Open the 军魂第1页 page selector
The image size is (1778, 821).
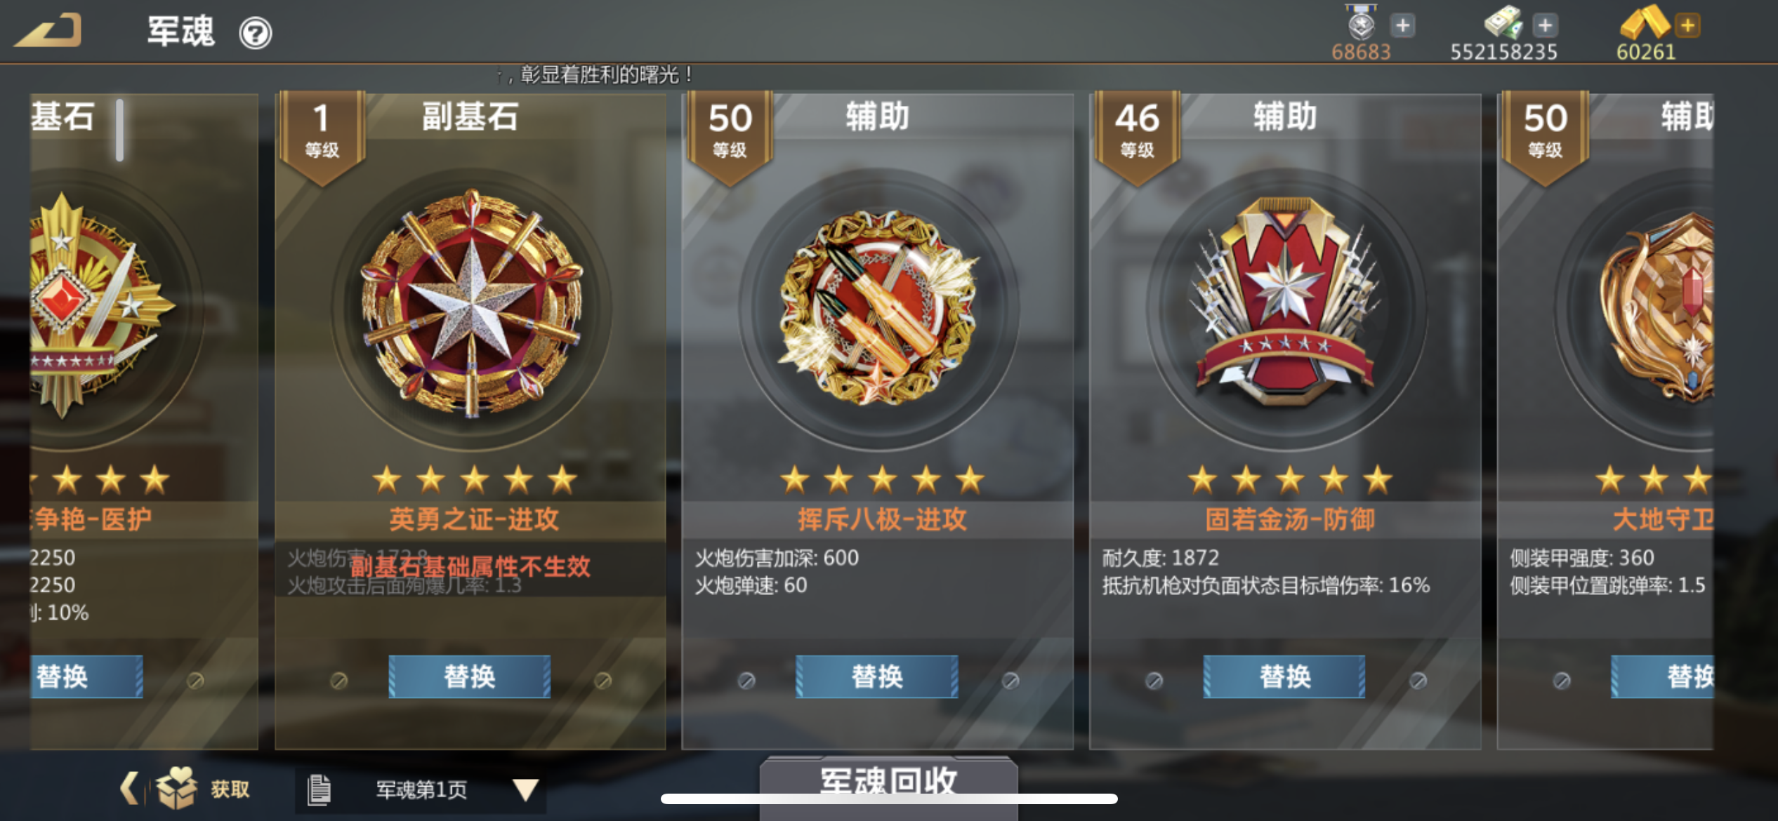[x=421, y=790]
